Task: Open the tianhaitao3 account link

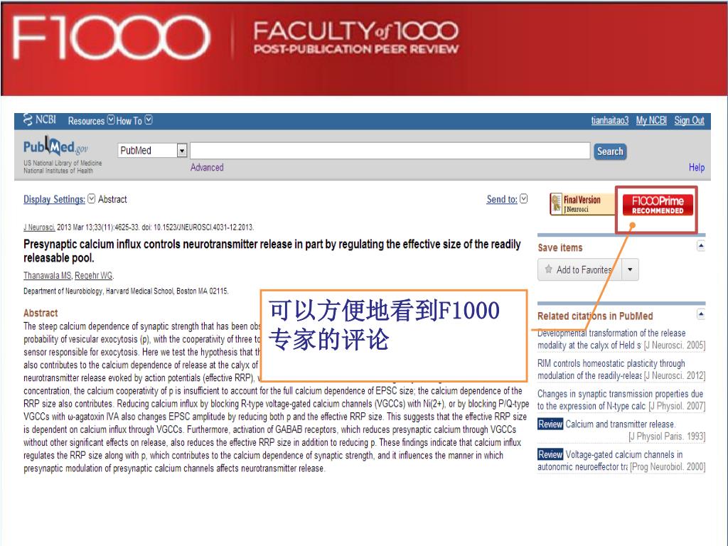Action: tap(609, 120)
